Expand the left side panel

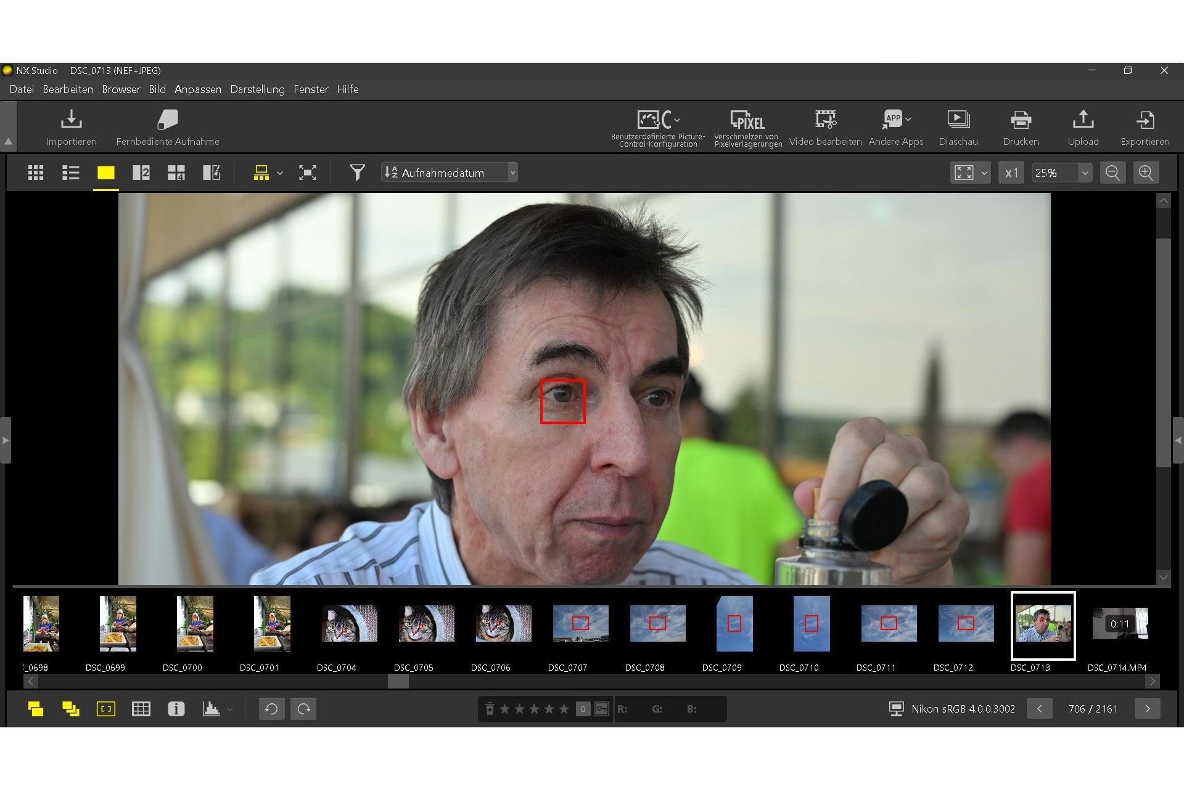pos(6,440)
